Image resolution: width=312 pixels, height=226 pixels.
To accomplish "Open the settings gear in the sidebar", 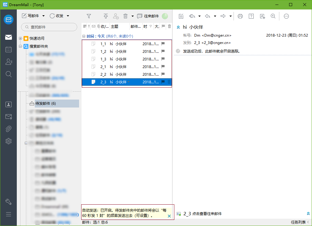I will pos(9,141).
